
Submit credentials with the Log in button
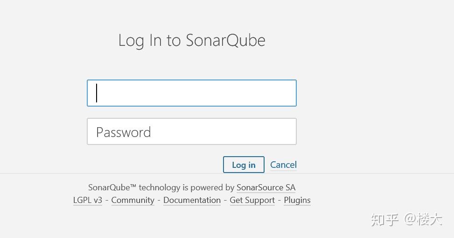[x=244, y=165]
